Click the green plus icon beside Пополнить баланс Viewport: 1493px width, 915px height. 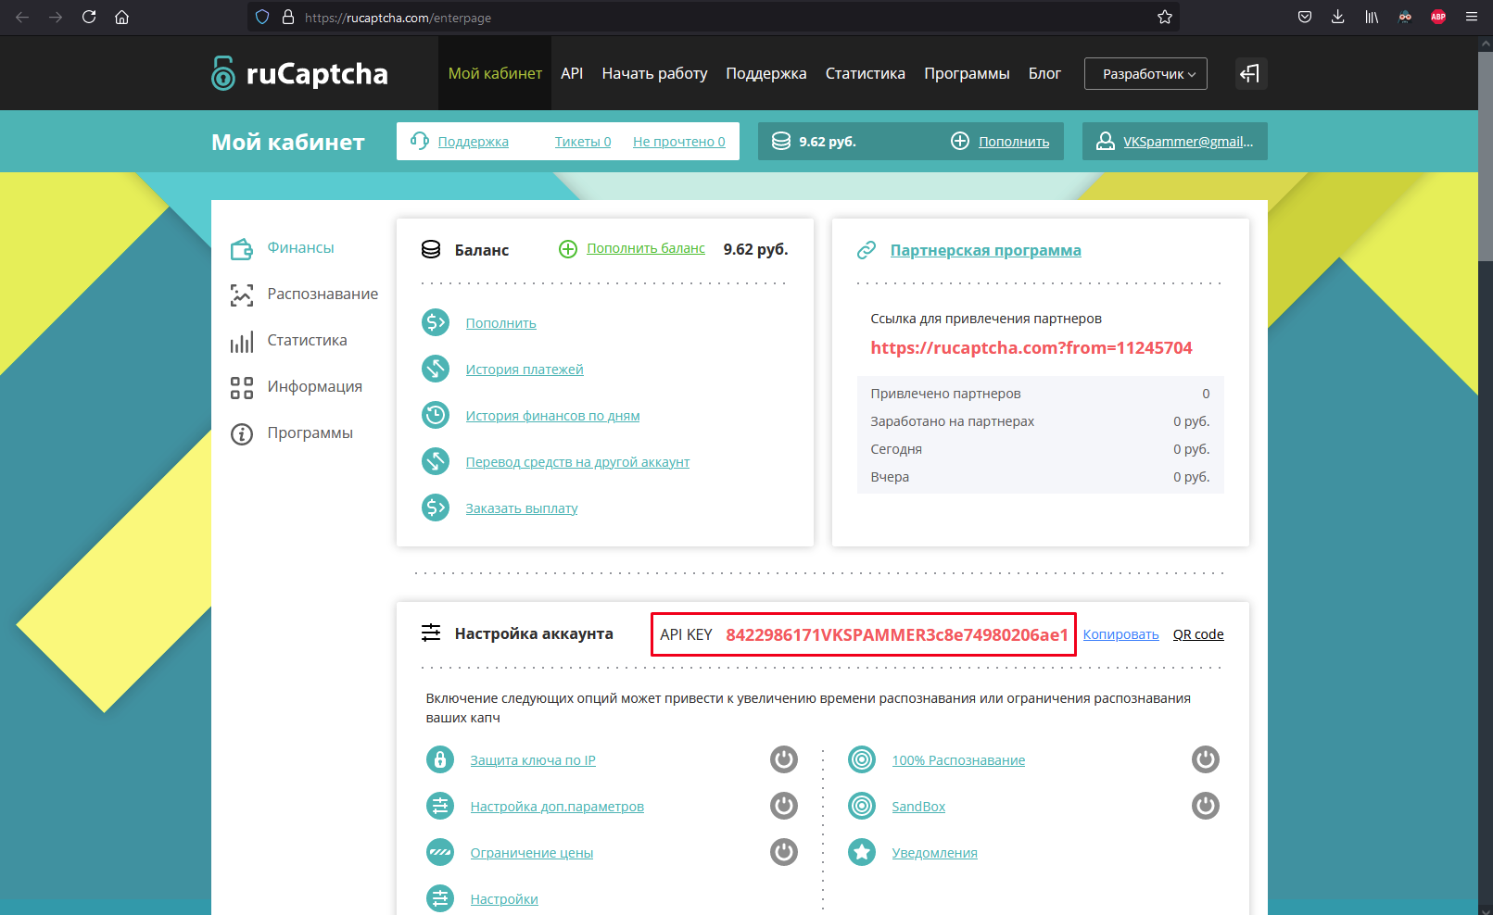tap(568, 249)
